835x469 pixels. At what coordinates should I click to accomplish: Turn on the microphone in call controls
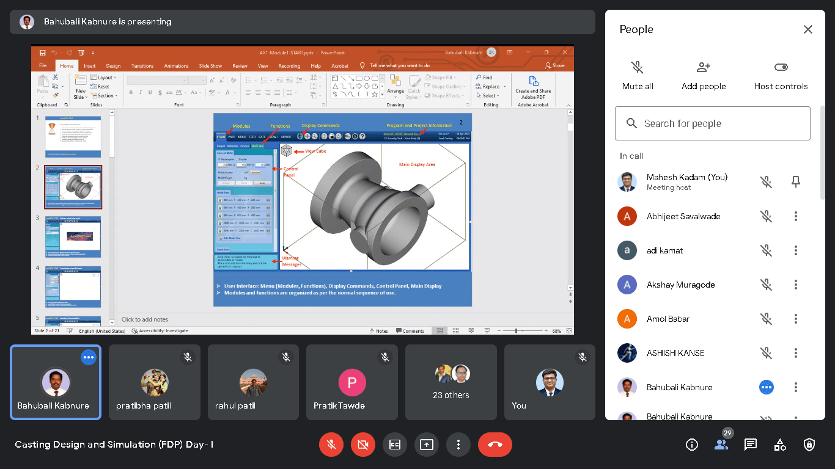(x=331, y=445)
